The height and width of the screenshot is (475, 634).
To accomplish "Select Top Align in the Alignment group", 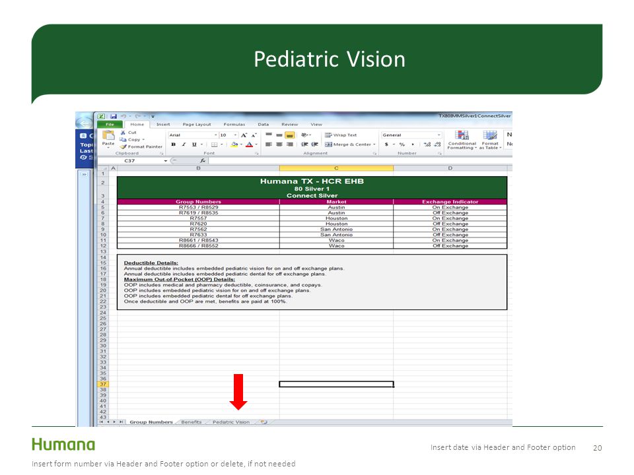I will point(269,135).
